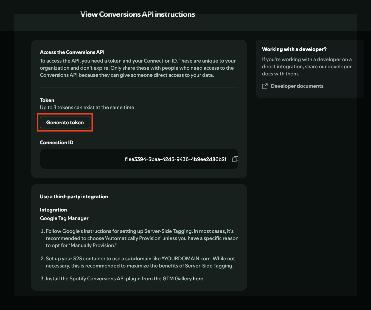
Task: Select the Connection ID value text
Action: point(175,159)
